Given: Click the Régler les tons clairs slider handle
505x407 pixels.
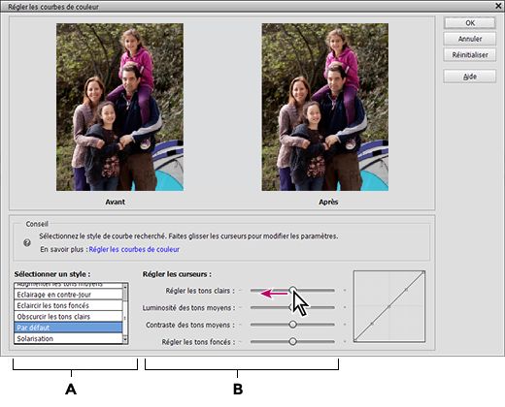Looking at the screenshot, I should tap(292, 290).
